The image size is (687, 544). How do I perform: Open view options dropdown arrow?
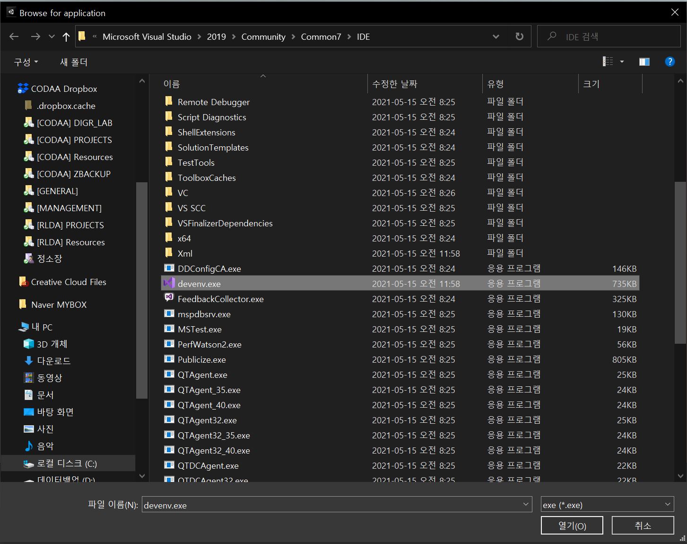point(622,62)
